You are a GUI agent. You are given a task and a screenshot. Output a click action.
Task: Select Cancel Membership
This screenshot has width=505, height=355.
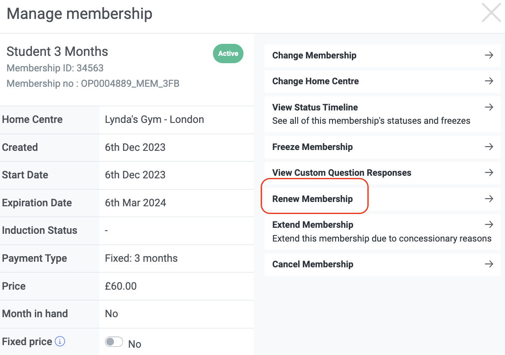click(x=382, y=265)
